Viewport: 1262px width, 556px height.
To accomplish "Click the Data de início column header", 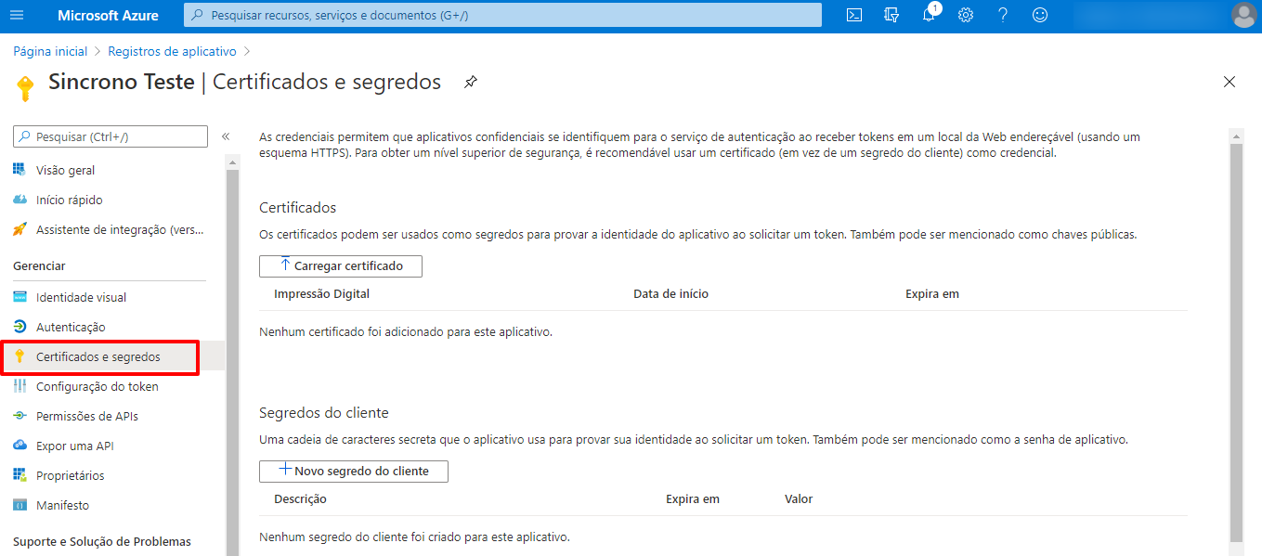I will [x=670, y=293].
